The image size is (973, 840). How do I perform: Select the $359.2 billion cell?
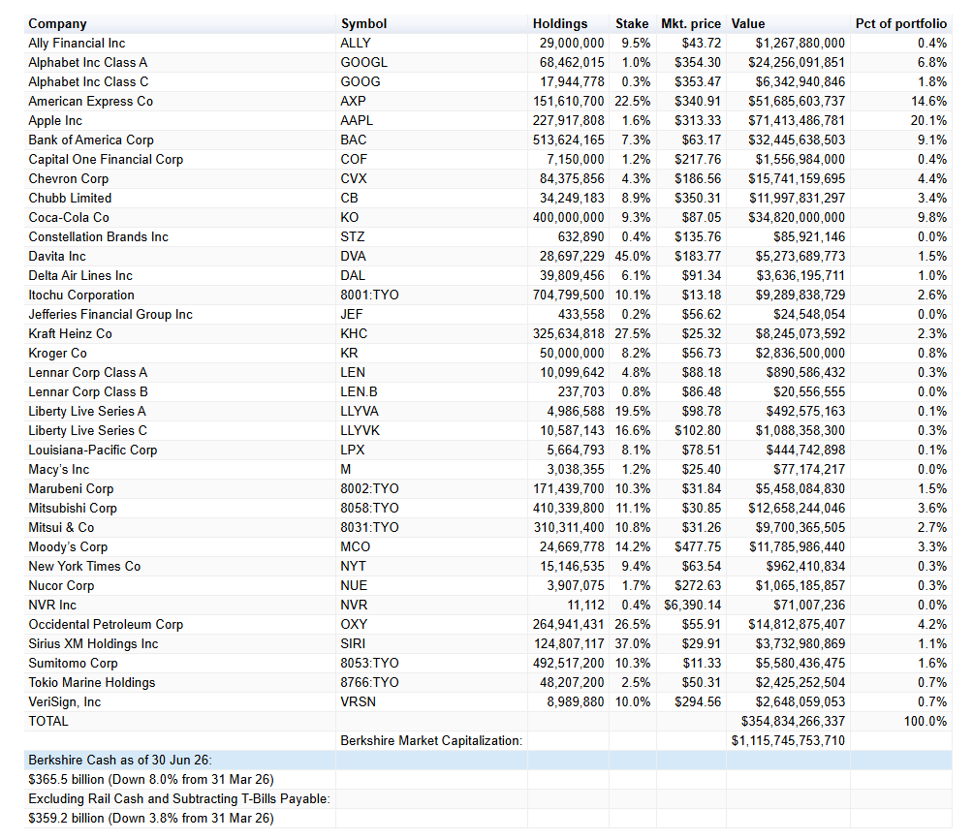180,818
